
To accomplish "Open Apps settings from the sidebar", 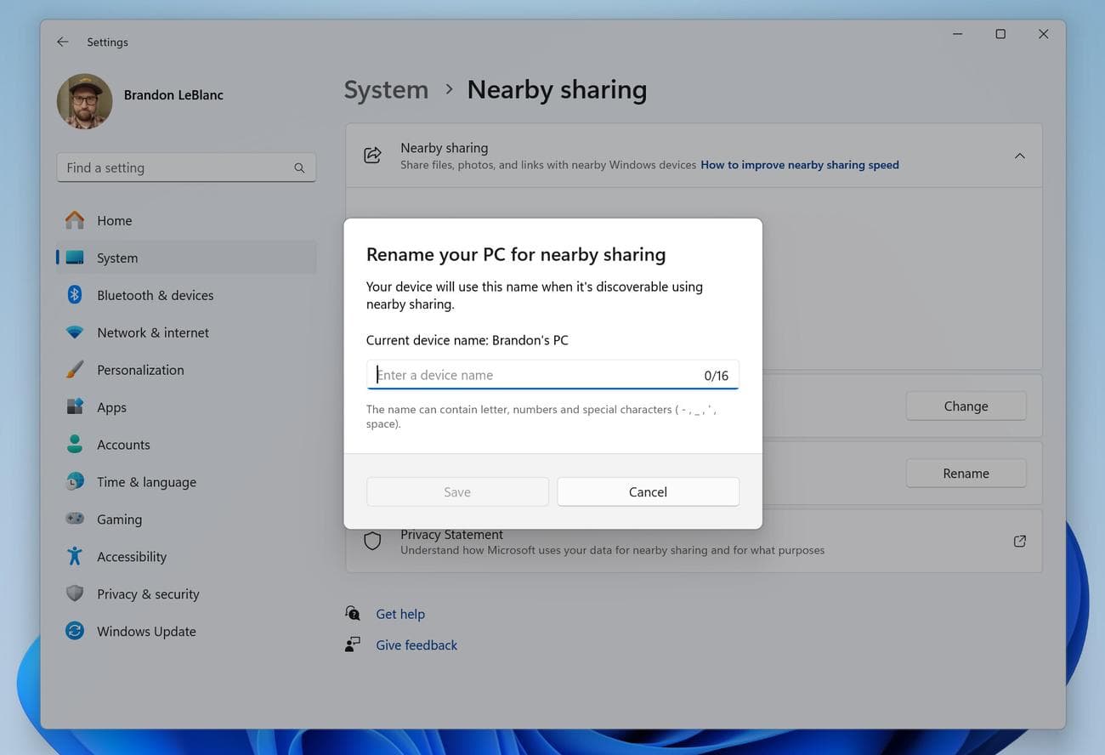I will tap(111, 406).
